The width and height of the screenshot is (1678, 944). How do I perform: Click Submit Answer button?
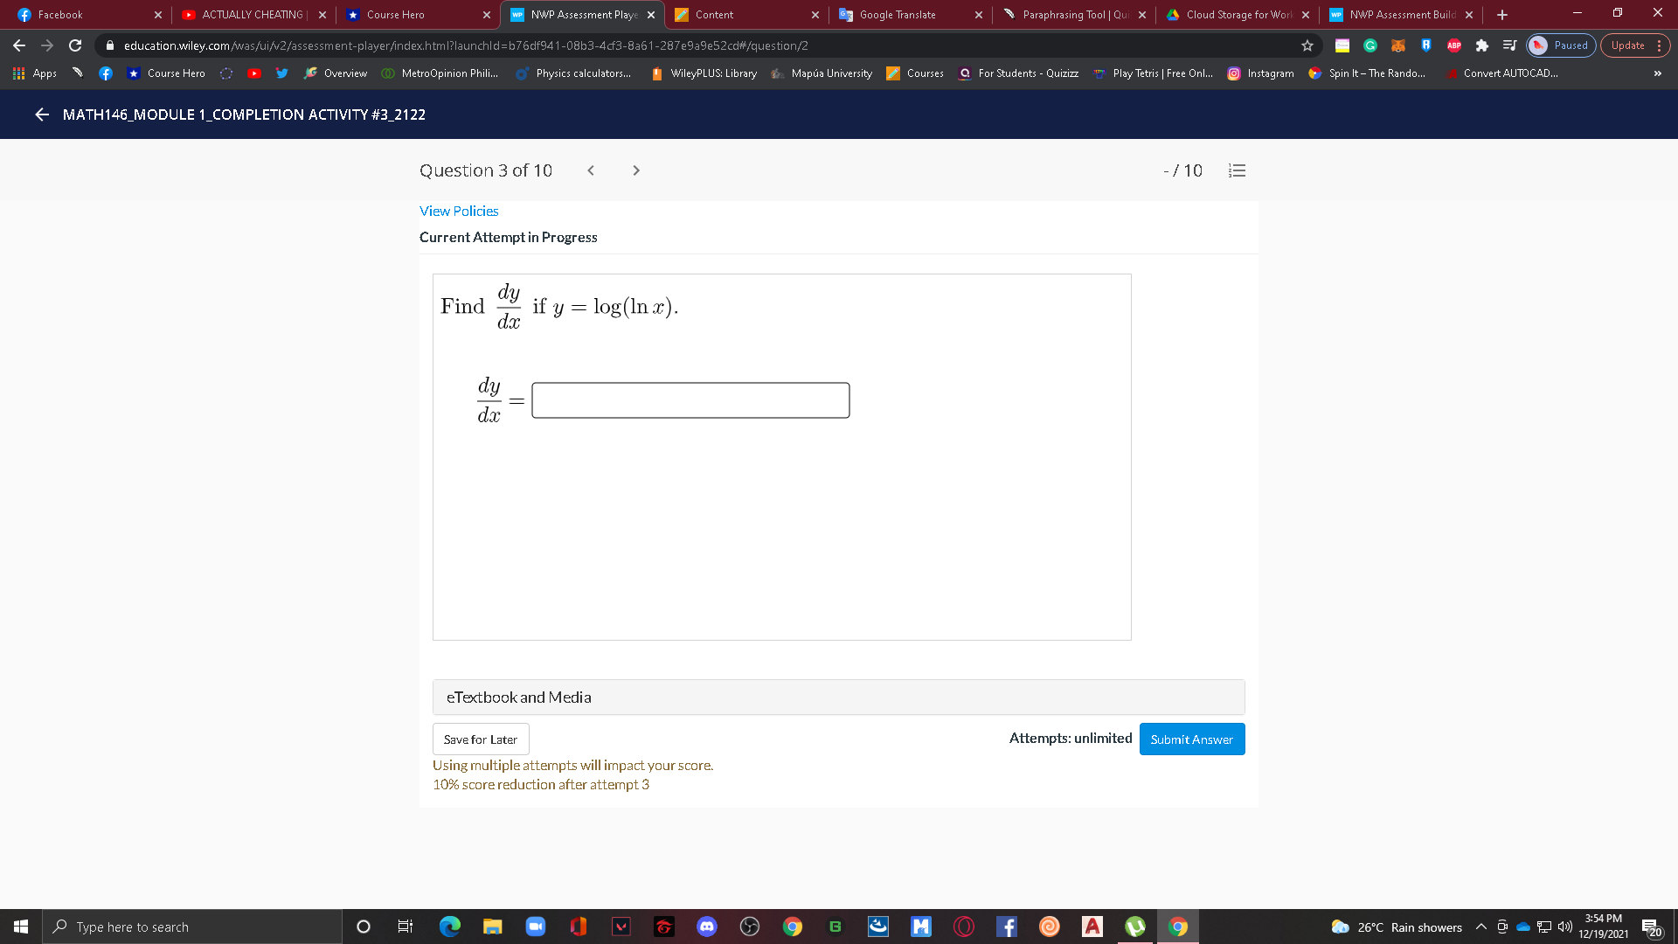point(1191,739)
